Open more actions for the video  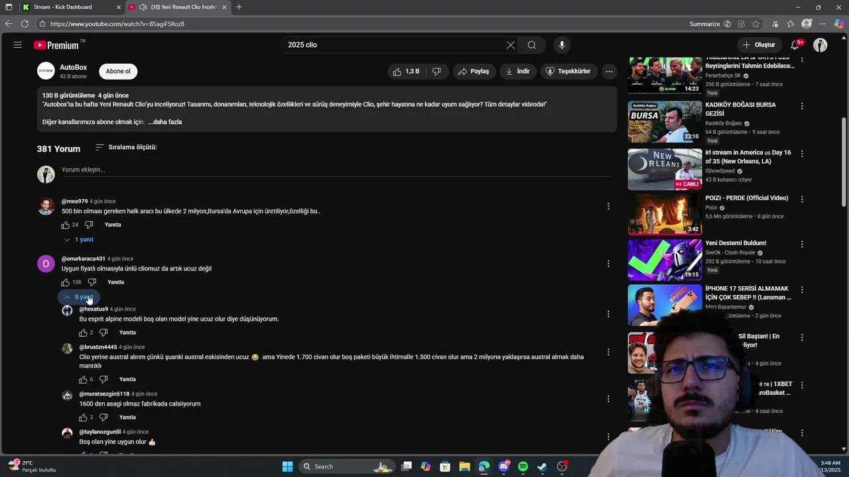[x=609, y=72]
